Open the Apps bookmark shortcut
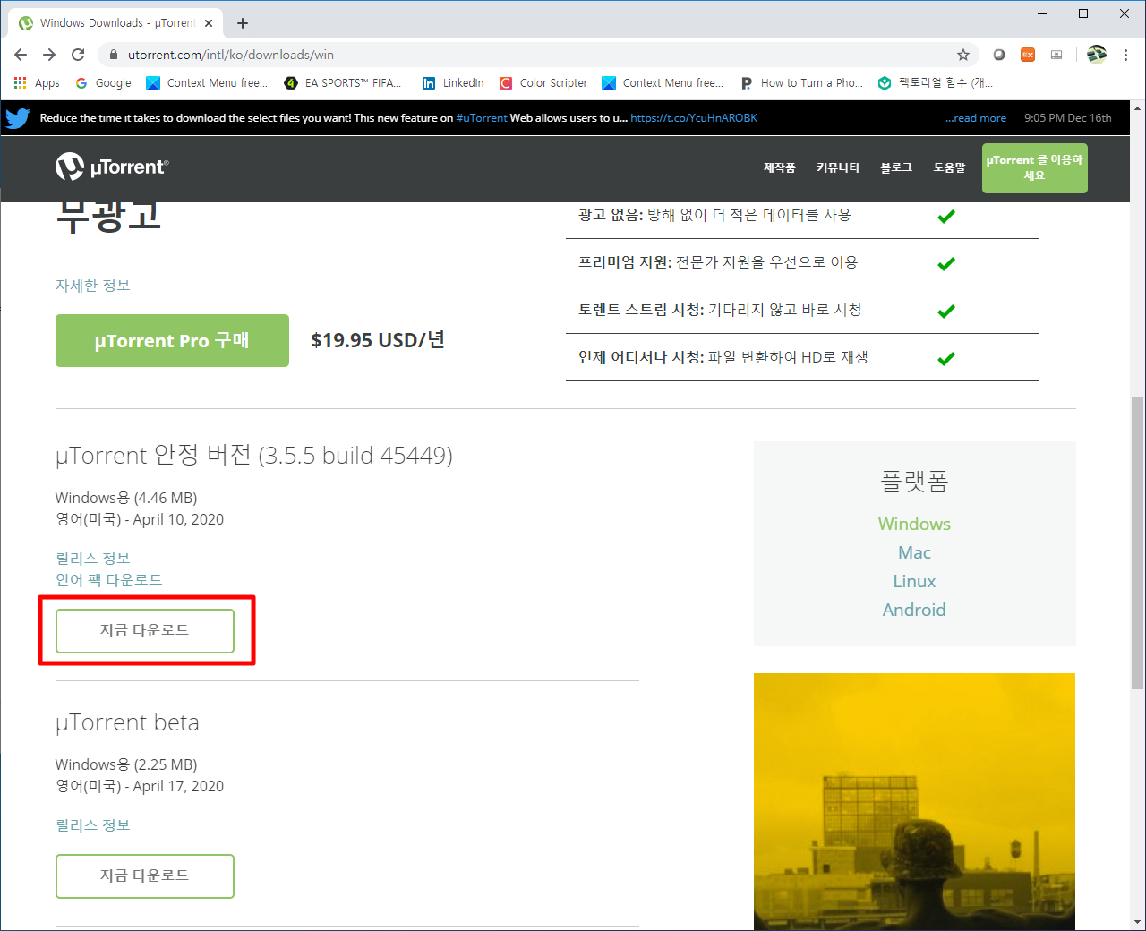This screenshot has height=931, width=1146. tap(37, 83)
